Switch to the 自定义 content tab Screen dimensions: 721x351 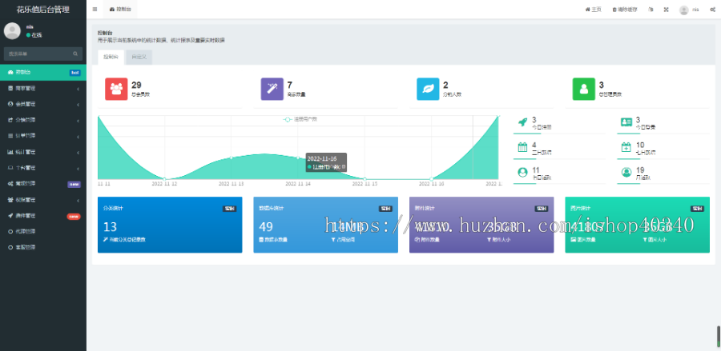click(x=139, y=58)
